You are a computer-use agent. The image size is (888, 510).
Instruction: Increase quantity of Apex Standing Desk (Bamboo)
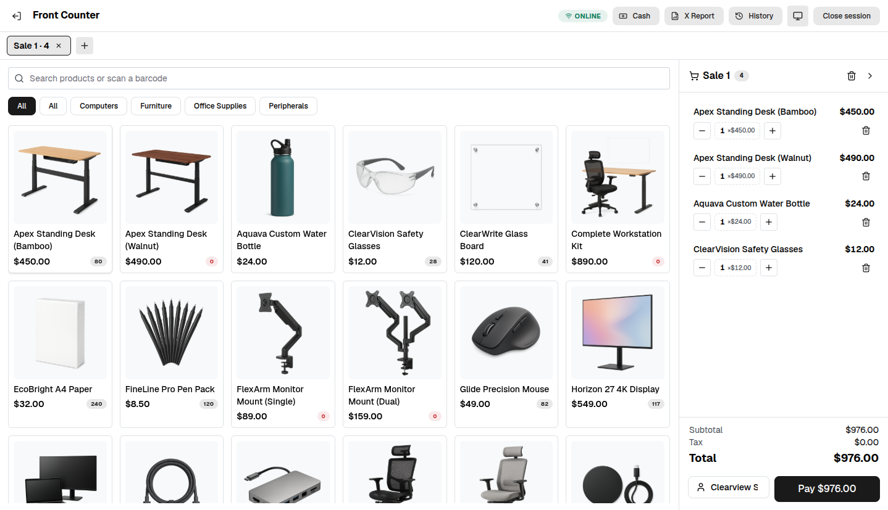[x=773, y=131]
